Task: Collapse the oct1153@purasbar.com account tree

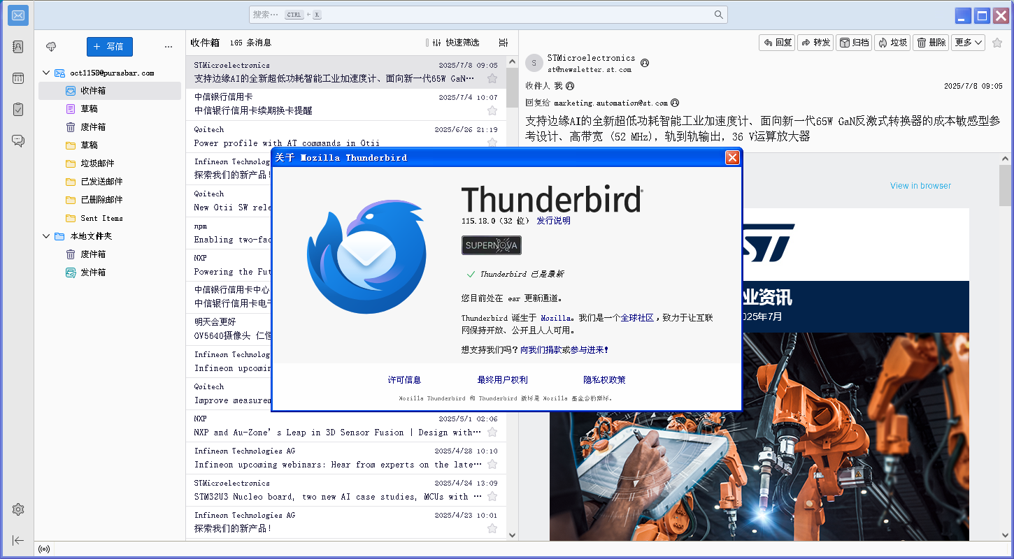Action: (x=46, y=73)
